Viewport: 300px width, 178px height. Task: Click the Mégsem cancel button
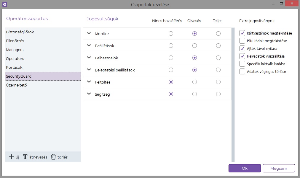pos(279,168)
